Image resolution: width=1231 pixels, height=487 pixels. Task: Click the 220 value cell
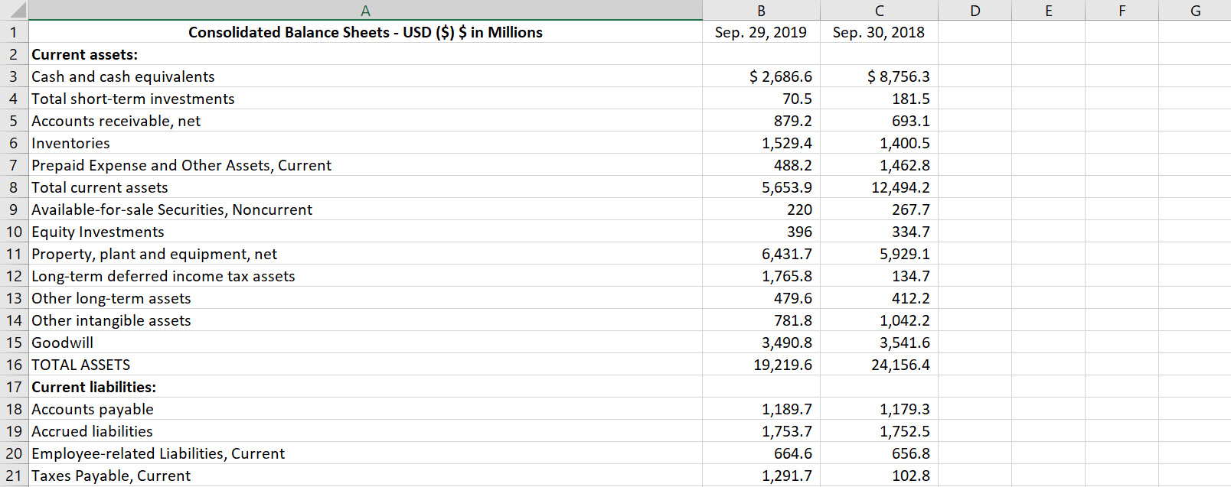pyautogui.click(x=761, y=209)
